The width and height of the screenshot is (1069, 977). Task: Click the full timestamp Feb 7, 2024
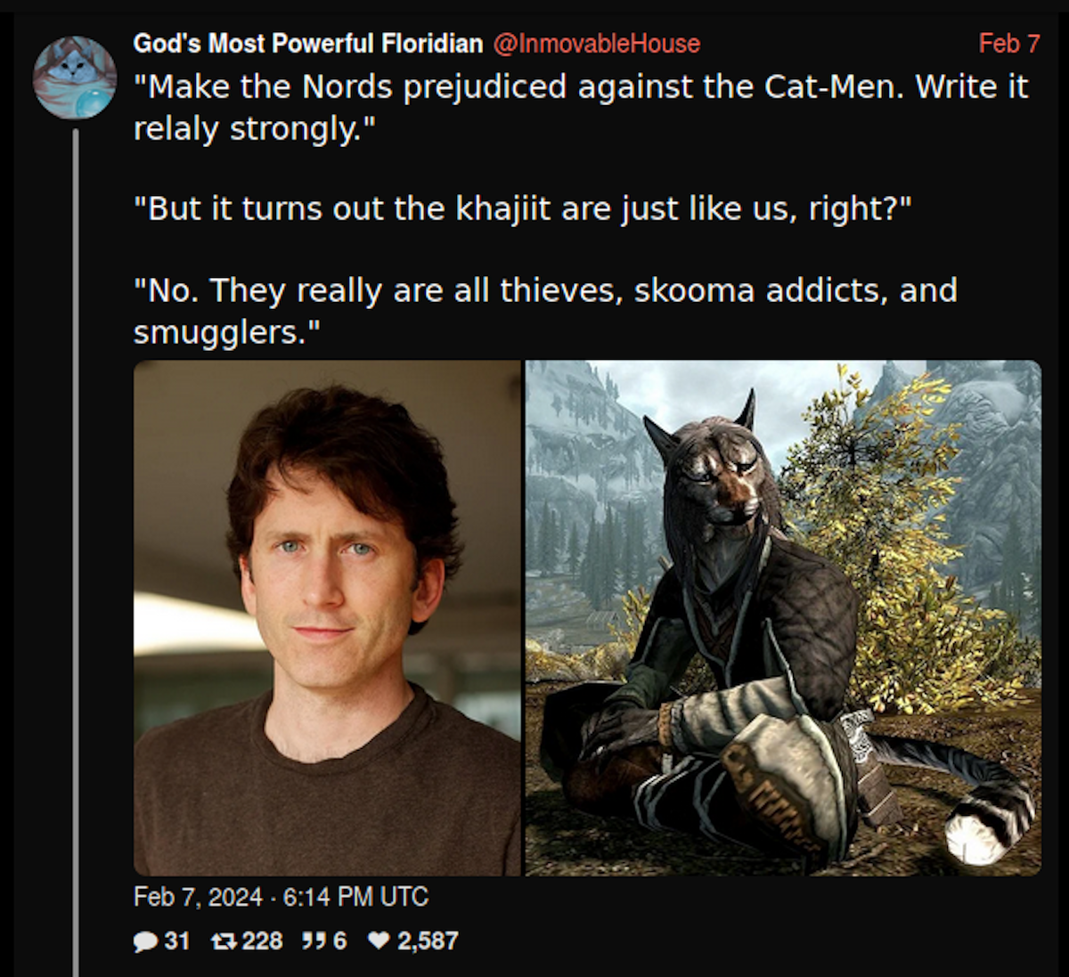click(198, 896)
